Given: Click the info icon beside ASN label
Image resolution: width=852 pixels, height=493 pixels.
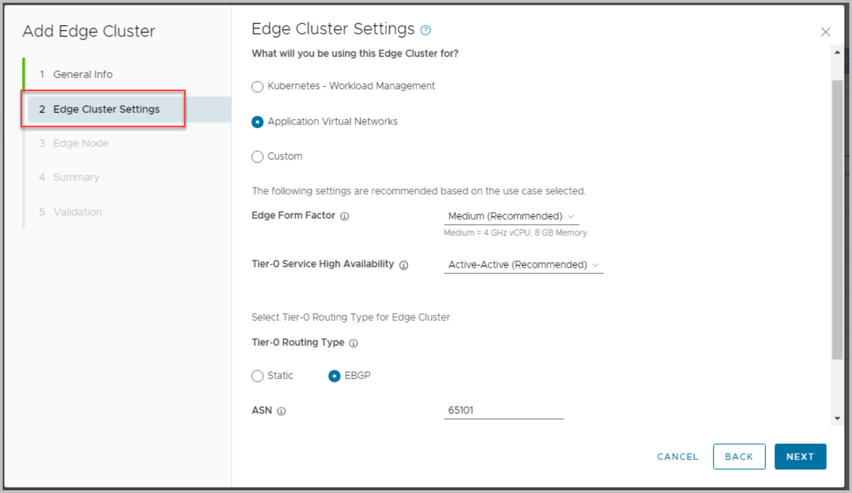Looking at the screenshot, I should tap(281, 411).
